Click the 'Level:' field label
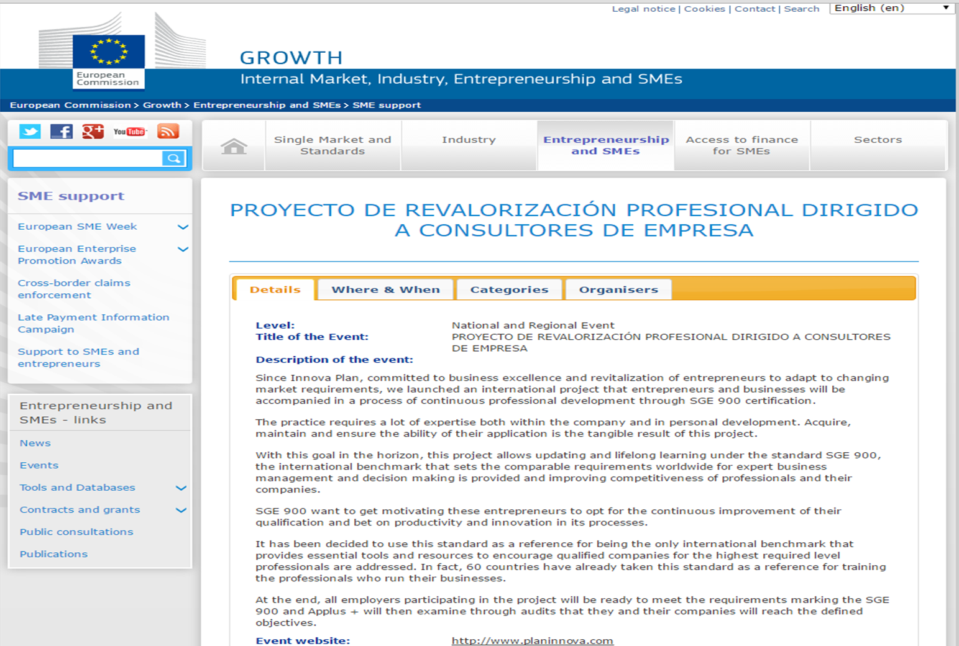 coord(275,325)
